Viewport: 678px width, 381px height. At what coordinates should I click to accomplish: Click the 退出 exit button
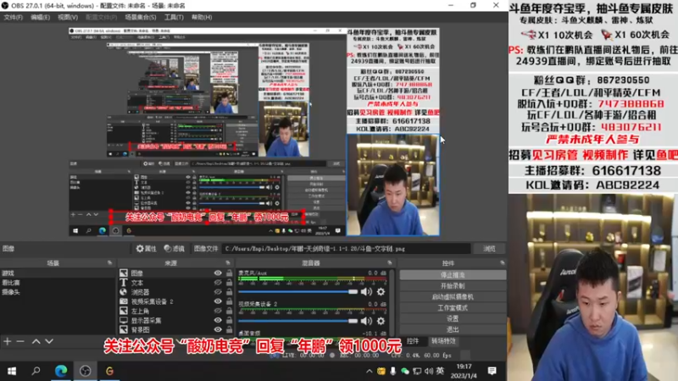[x=453, y=329]
